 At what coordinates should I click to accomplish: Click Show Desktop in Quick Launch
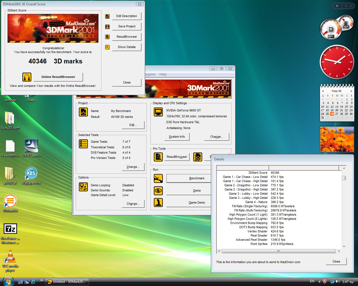[x=20, y=282]
